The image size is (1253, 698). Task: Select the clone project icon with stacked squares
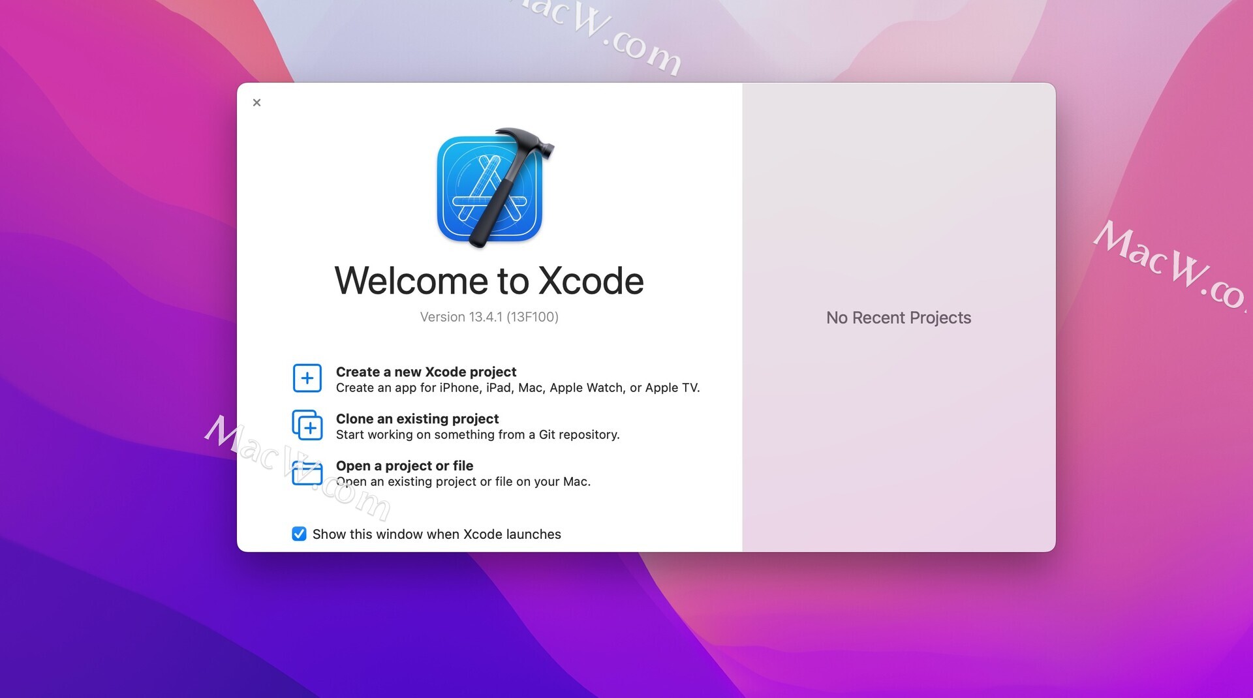[x=307, y=425]
